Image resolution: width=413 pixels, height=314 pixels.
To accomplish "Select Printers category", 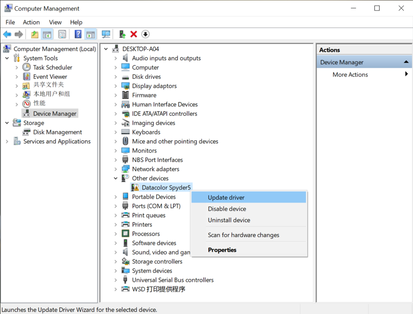I will coord(142,224).
